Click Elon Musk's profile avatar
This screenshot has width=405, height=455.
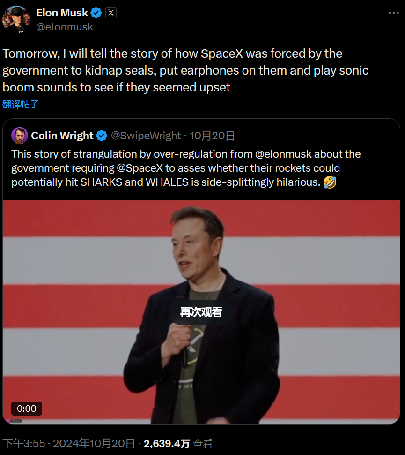tap(16, 19)
